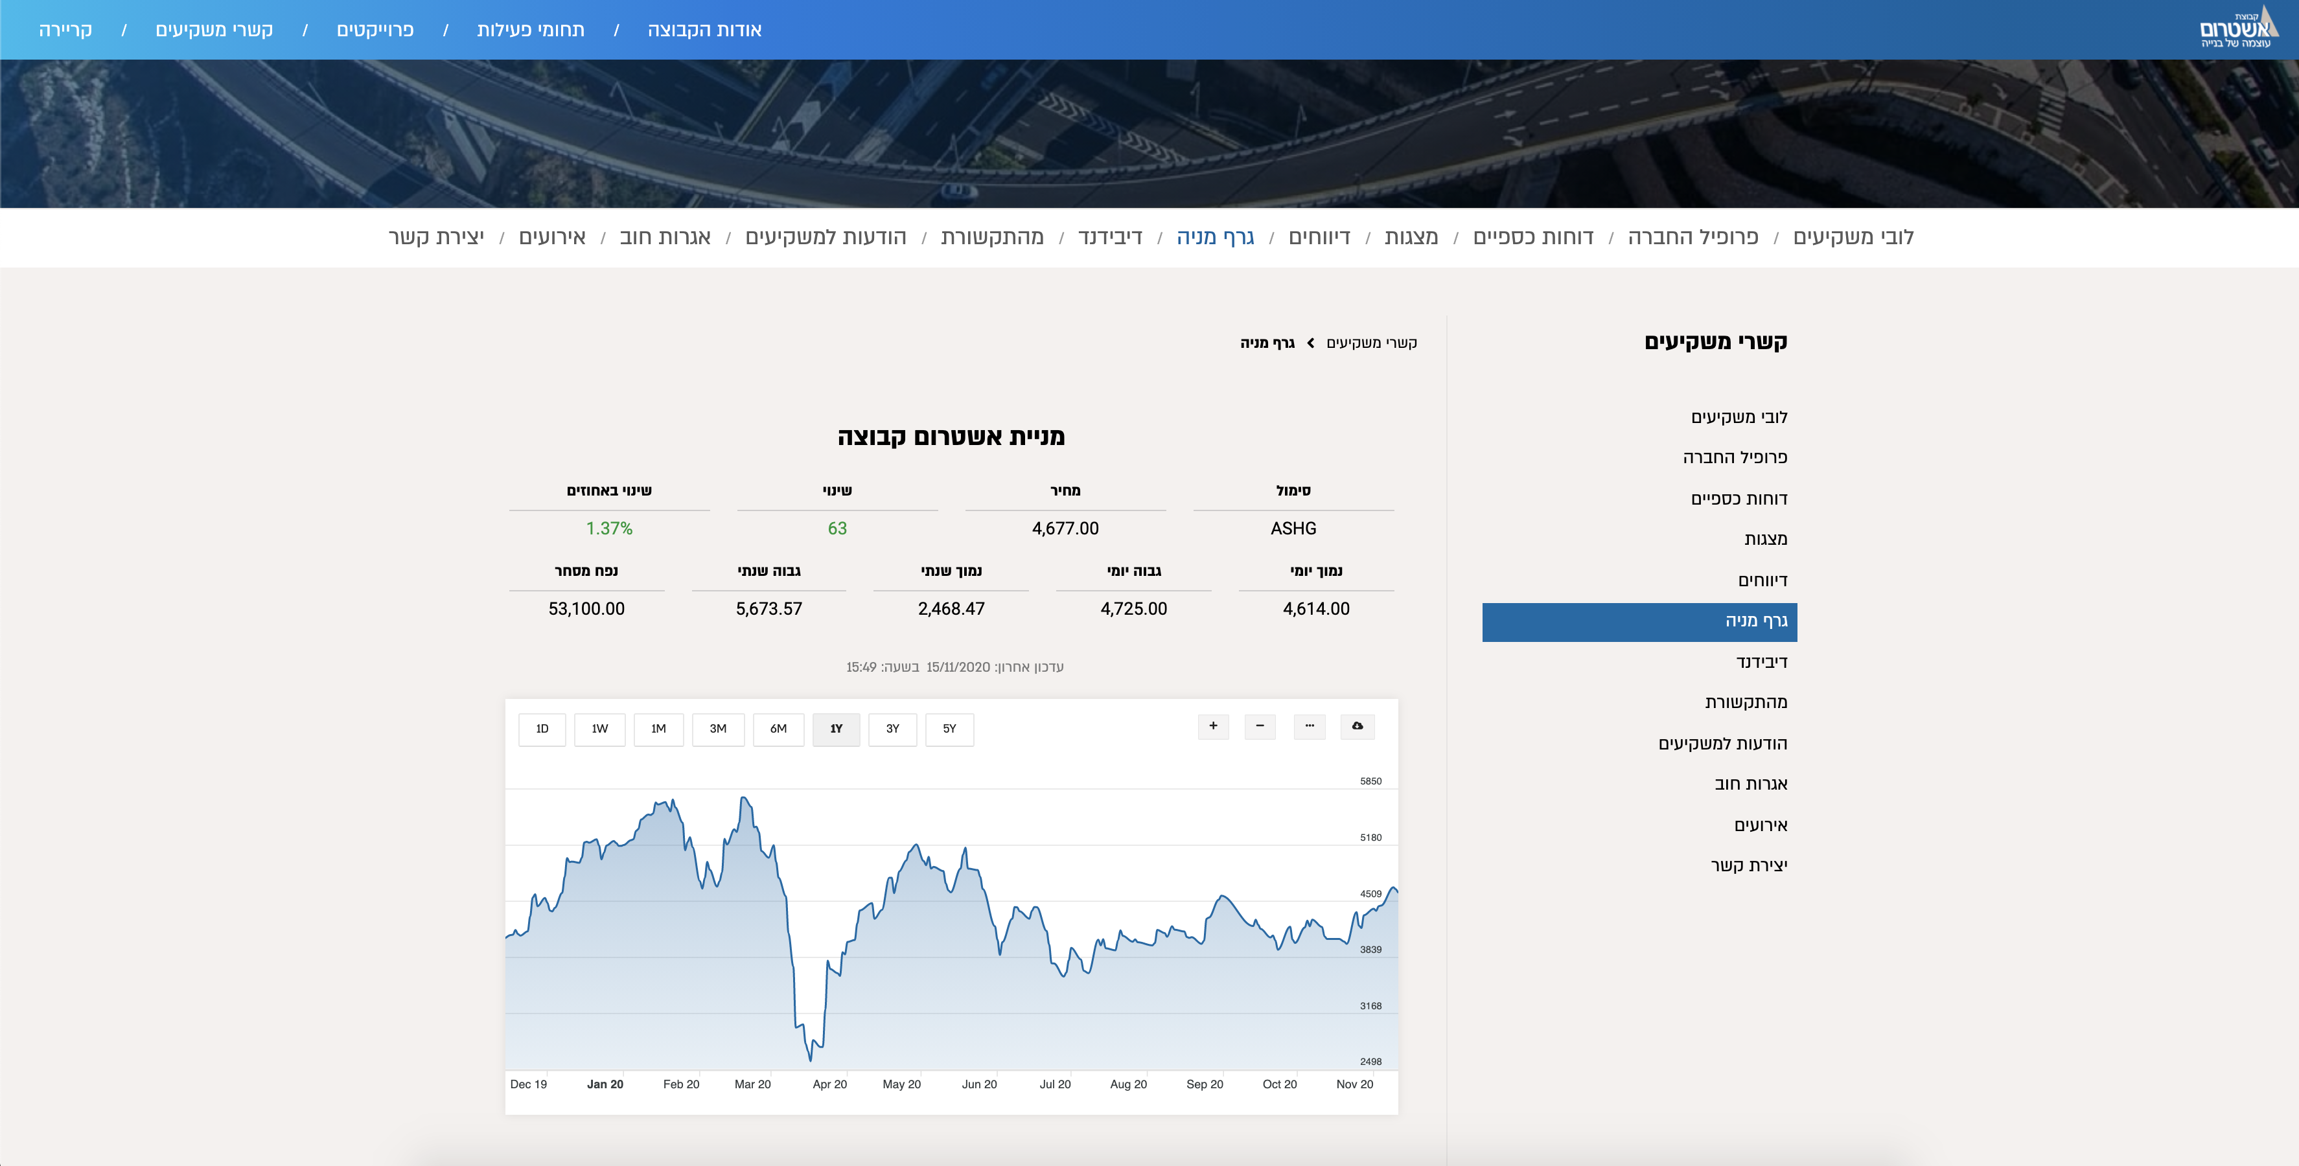Click the last-update timestamp 15/11/2020
Image resolution: width=2299 pixels, height=1166 pixels.
958,667
